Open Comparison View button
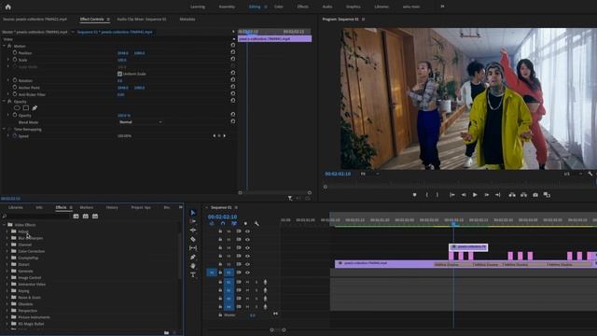The height and width of the screenshot is (336, 597). (547, 195)
